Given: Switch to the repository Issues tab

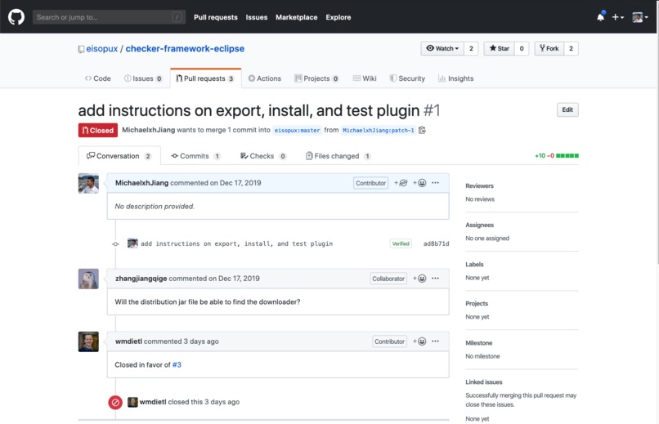Looking at the screenshot, I should click(143, 78).
